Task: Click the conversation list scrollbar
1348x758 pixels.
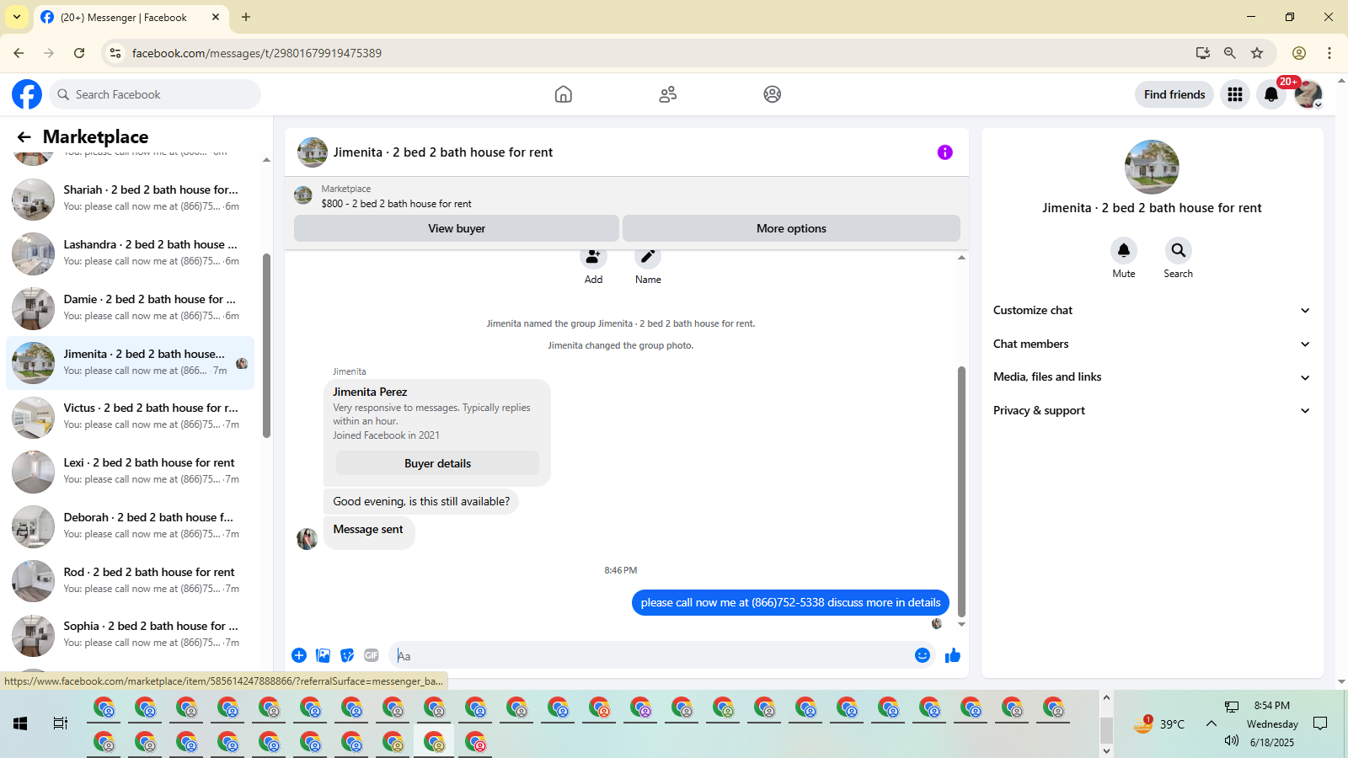Action: [x=266, y=345]
